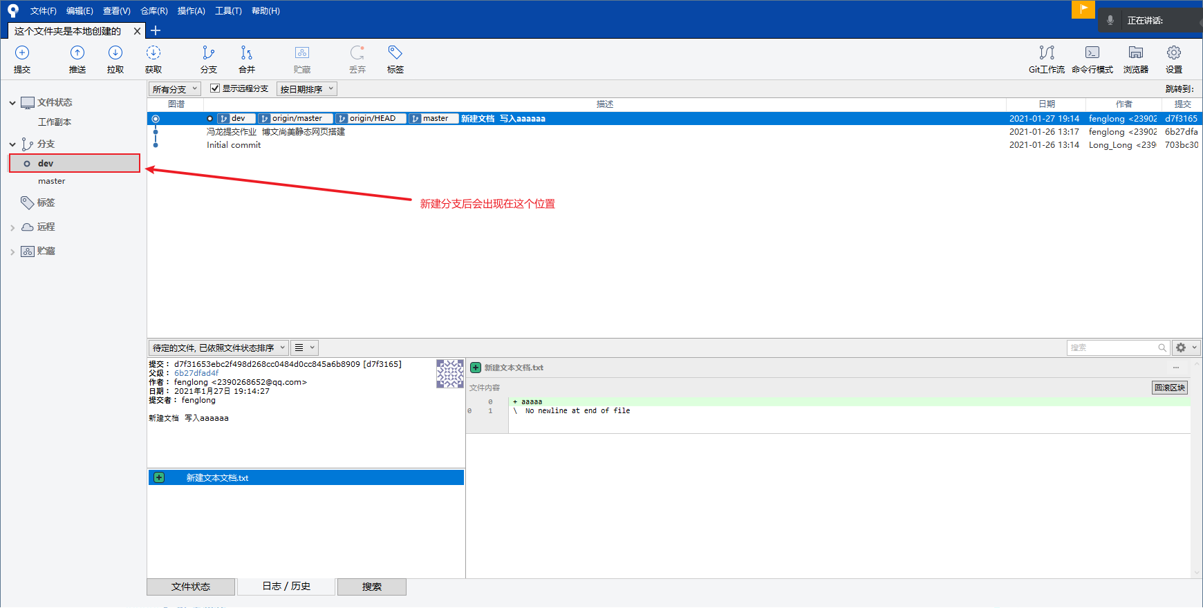This screenshot has height=608, width=1203.
Task: Click 标签 section in sidebar
Action: pos(46,202)
